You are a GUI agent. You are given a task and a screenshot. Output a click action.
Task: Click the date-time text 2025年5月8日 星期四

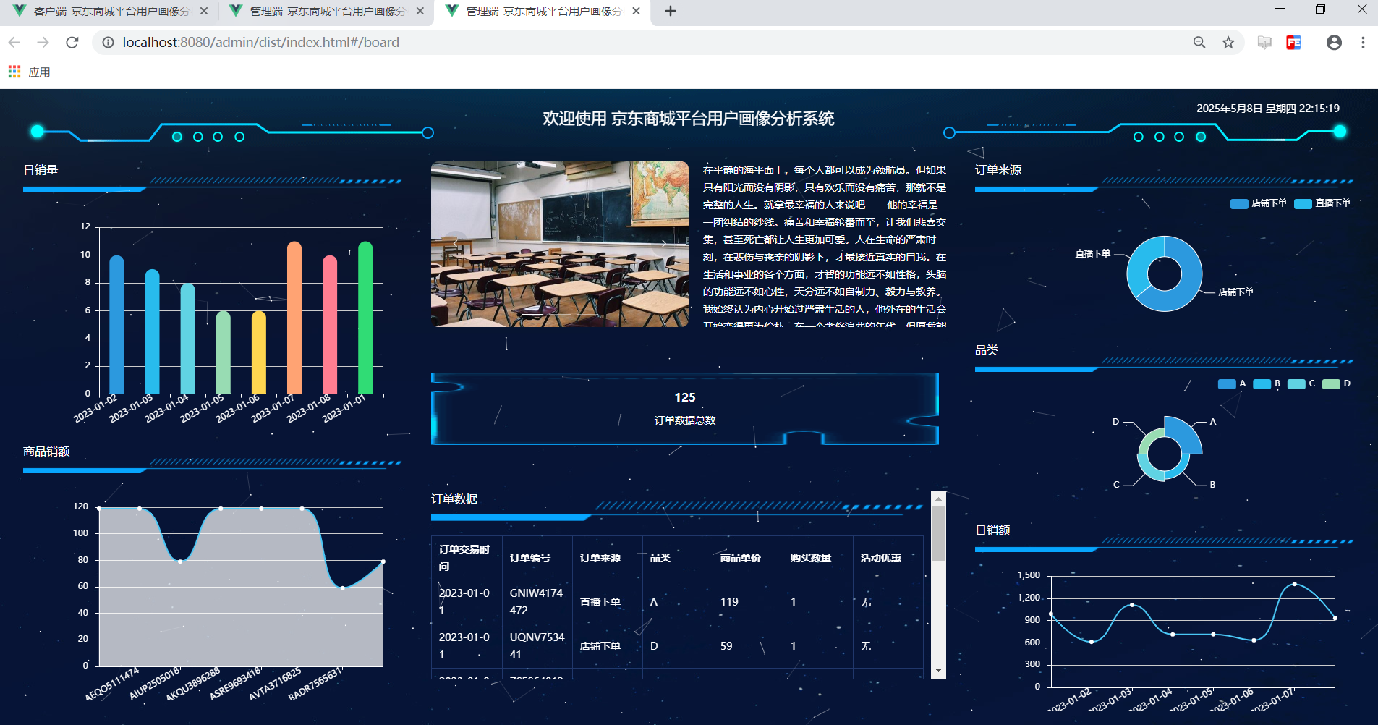(1246, 109)
